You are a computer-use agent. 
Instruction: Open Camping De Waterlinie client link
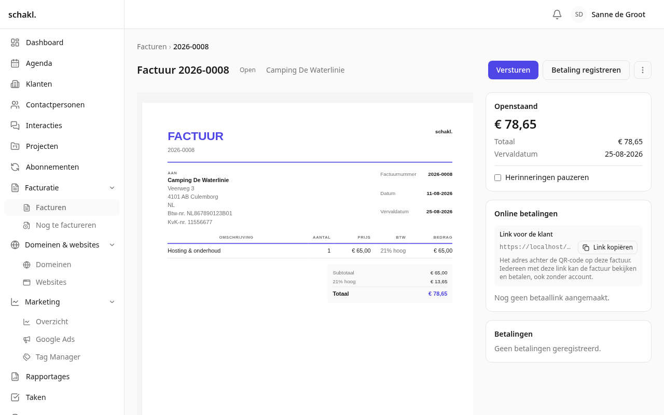coord(305,70)
